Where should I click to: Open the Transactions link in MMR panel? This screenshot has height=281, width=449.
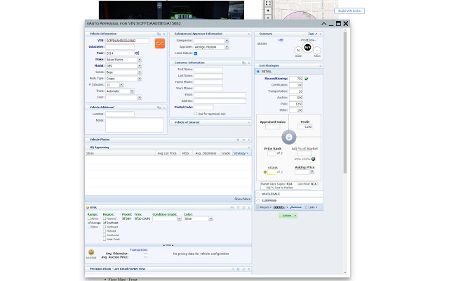point(139,250)
